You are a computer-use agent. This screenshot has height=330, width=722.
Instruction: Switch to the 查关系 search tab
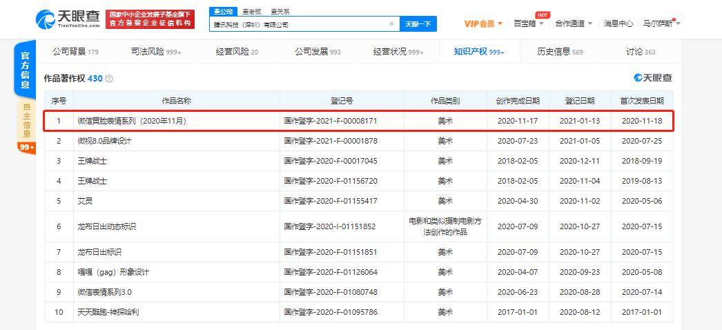pos(280,12)
